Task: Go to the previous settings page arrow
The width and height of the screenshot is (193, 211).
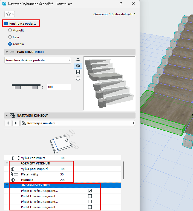Action: click(8, 123)
